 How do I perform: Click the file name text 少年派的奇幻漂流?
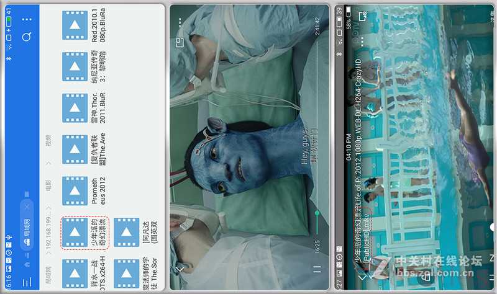[99, 233]
